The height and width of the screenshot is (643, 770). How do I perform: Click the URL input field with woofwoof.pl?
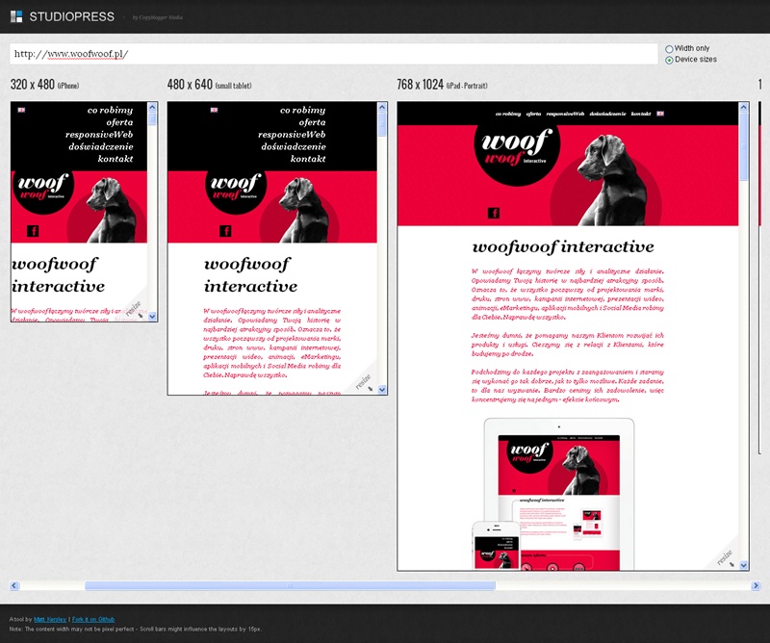[332, 54]
